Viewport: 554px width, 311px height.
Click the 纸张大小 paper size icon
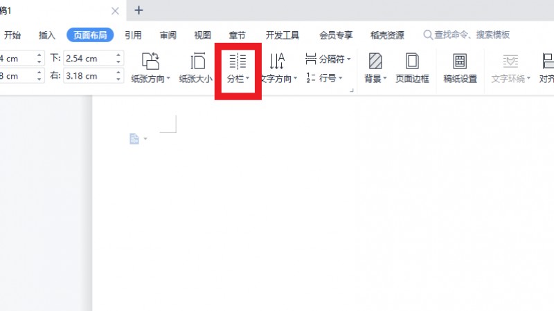click(x=196, y=68)
